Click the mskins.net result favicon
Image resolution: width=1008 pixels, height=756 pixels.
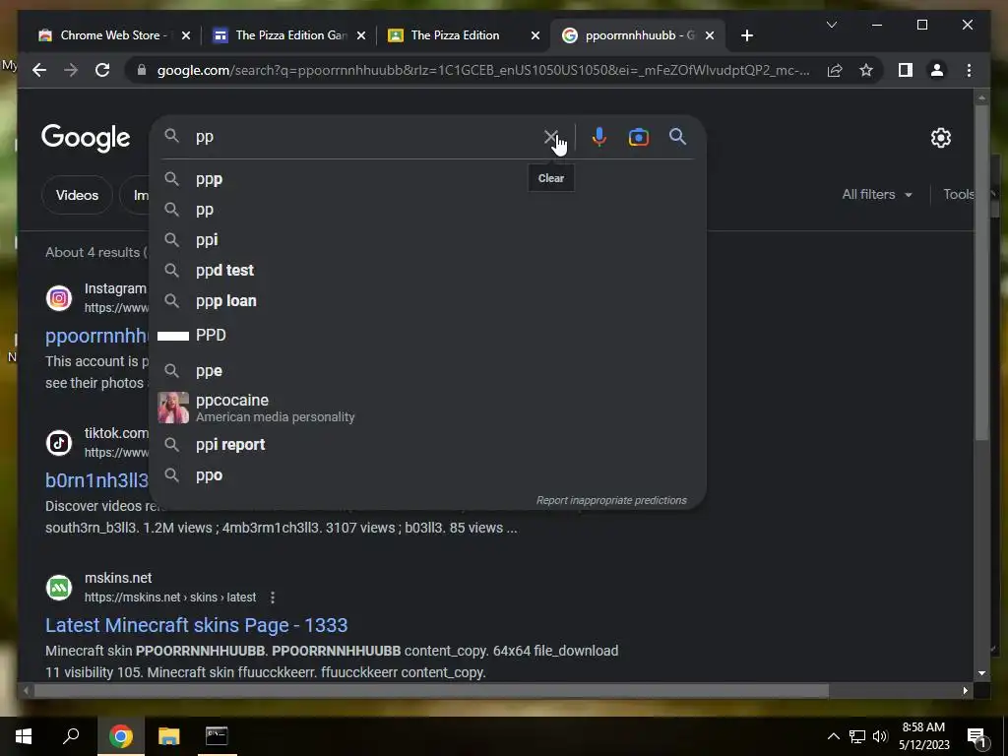point(59,588)
